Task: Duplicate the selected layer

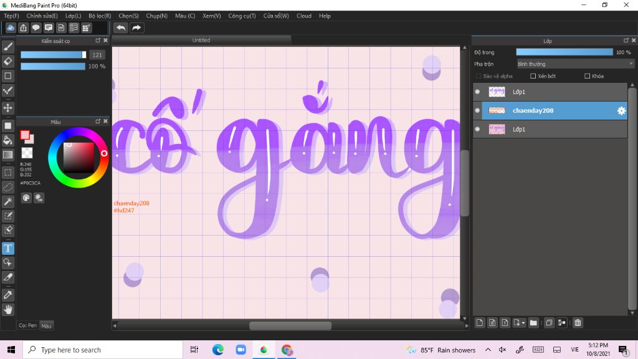Action: click(549, 323)
